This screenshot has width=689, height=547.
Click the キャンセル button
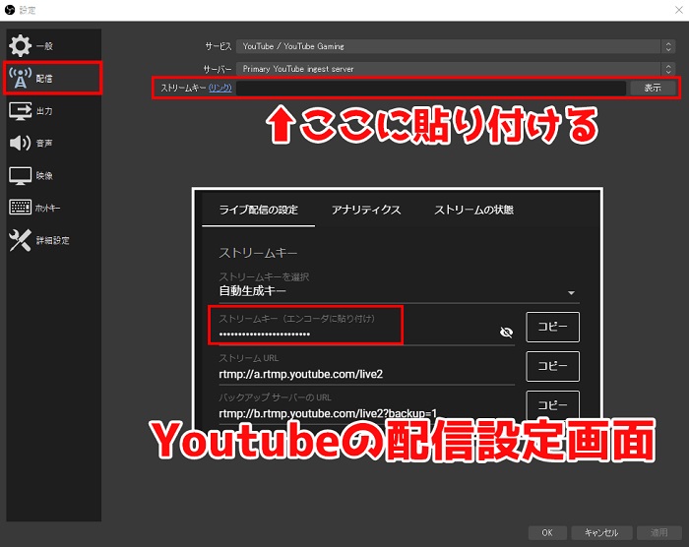(x=601, y=532)
